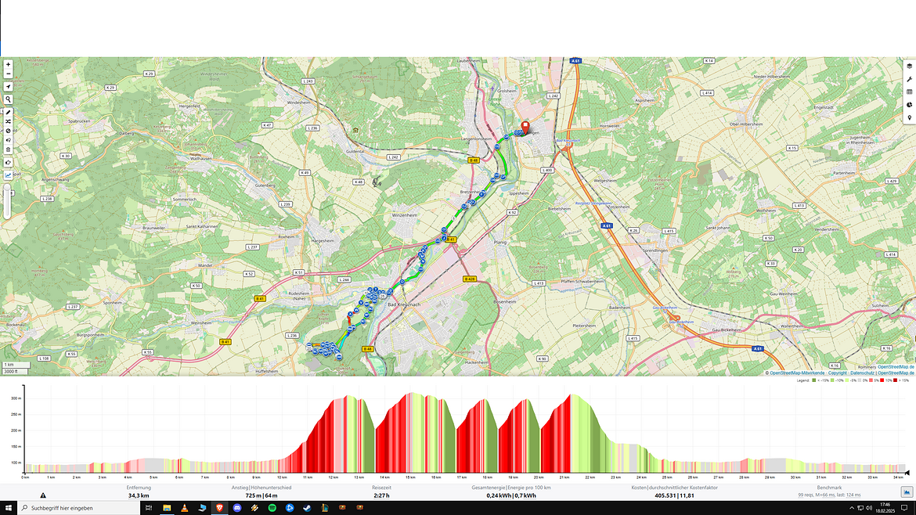Click the Legend label above elevation chart

click(803, 380)
